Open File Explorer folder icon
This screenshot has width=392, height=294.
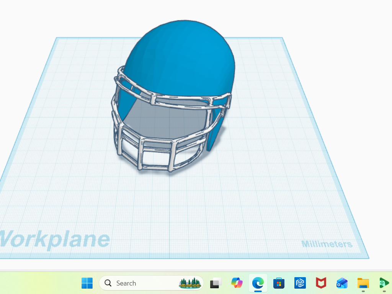coord(363,283)
